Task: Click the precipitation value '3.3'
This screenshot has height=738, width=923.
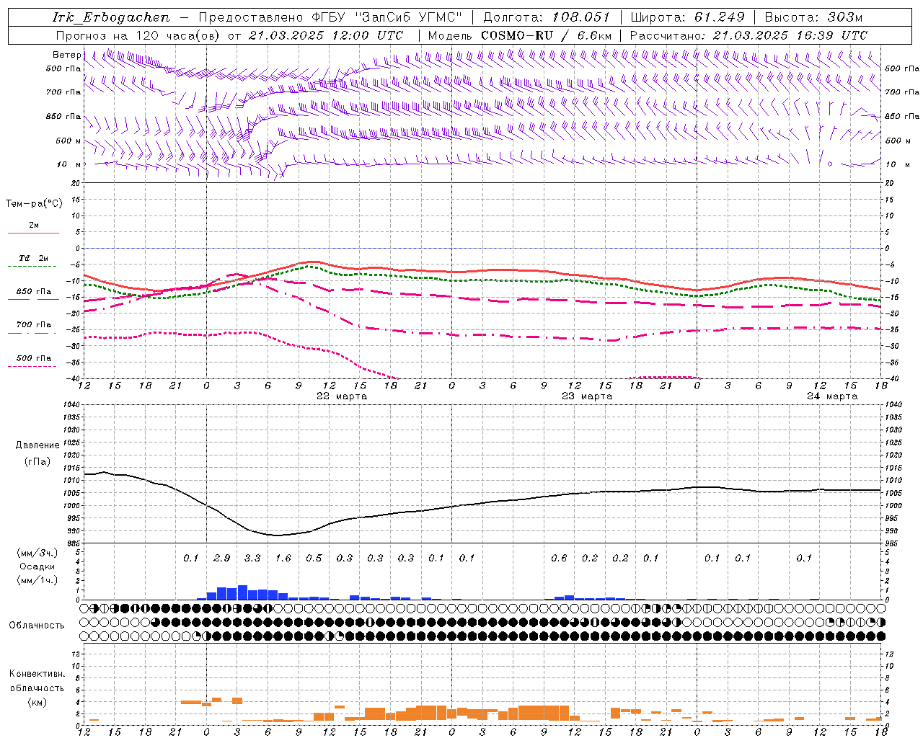Action: pos(252,559)
